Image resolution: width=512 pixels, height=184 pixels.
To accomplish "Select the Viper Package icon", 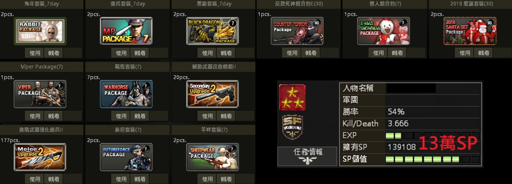I will 40,94.
